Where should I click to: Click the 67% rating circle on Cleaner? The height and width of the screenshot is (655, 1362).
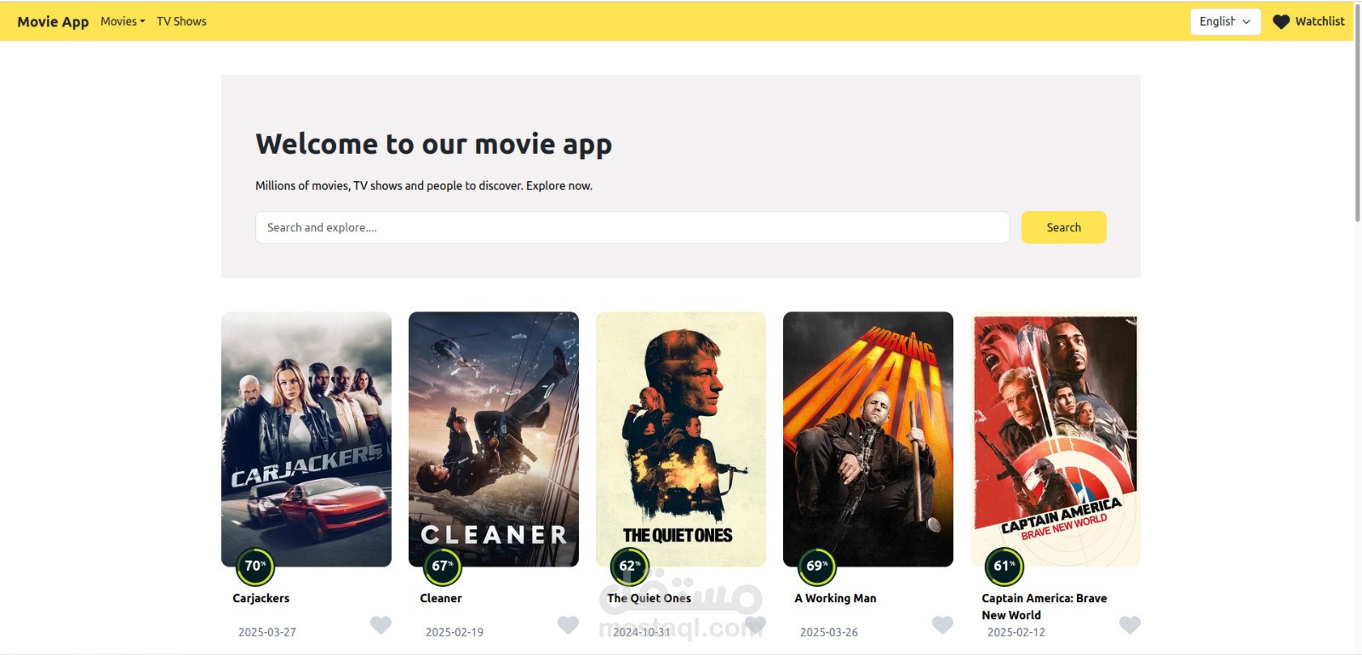coord(443,567)
